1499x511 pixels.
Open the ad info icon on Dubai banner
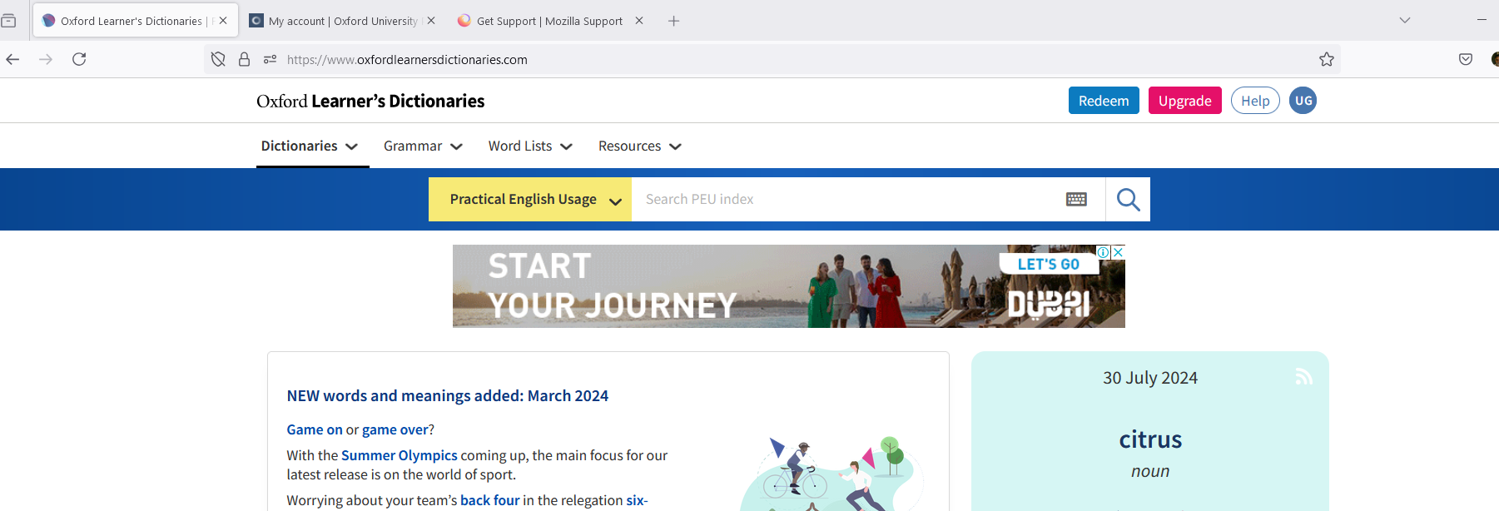1103,252
